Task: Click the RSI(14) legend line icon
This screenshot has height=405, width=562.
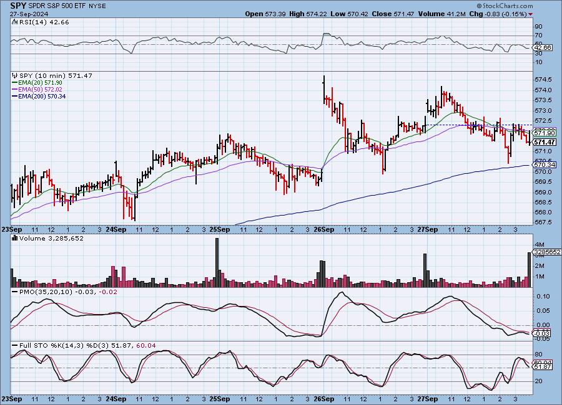Action: [x=15, y=22]
